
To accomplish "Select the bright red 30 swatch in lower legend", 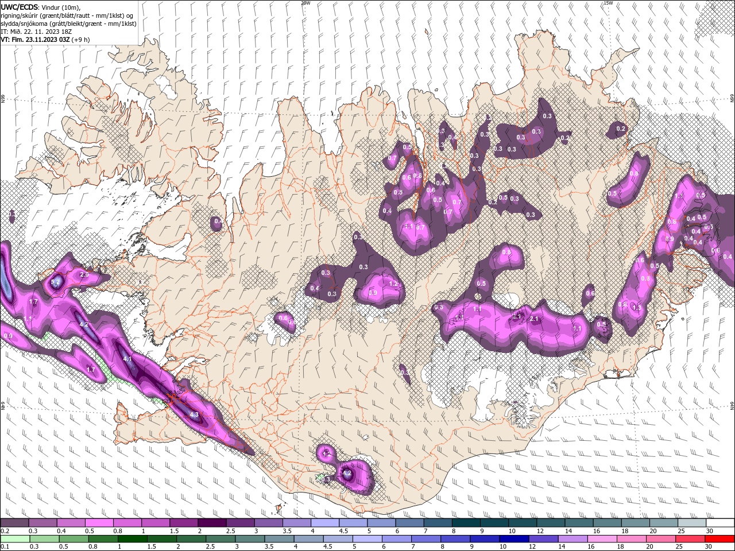I will (719, 538).
